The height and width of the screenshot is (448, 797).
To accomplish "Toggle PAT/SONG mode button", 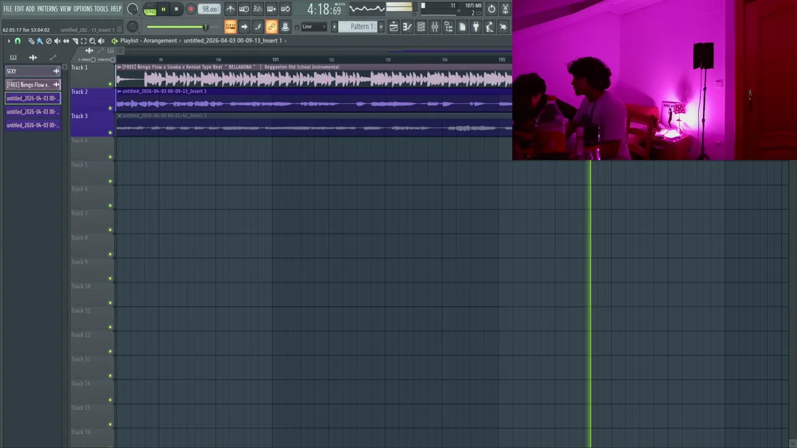I will point(150,11).
